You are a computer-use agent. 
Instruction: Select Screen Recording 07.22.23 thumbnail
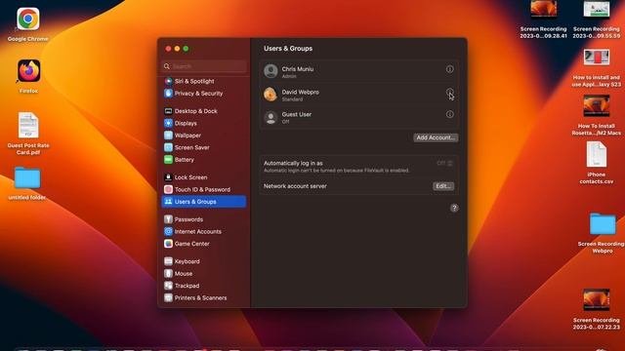[597, 299]
